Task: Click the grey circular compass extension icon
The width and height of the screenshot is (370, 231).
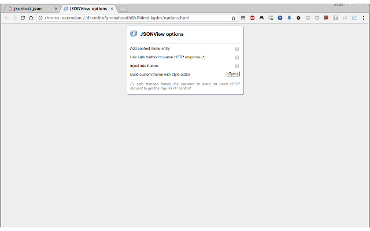Action: point(317,18)
